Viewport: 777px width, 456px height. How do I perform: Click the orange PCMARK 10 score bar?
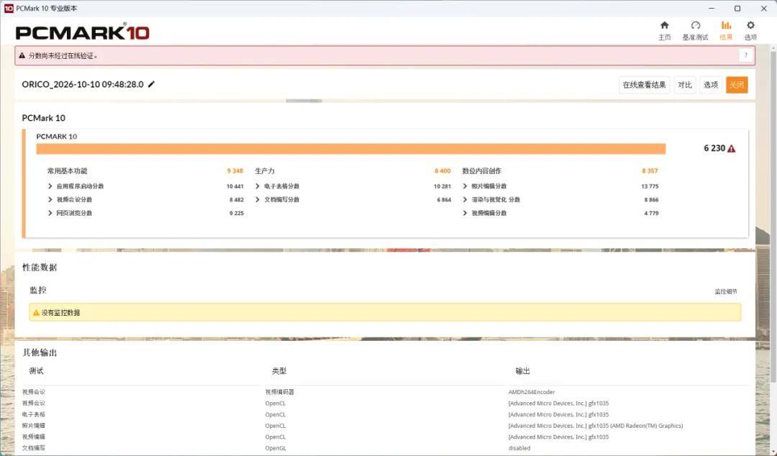[351, 149]
